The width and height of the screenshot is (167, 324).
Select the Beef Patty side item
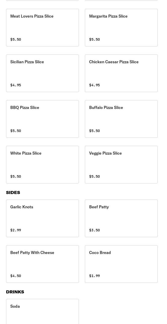(x=121, y=218)
